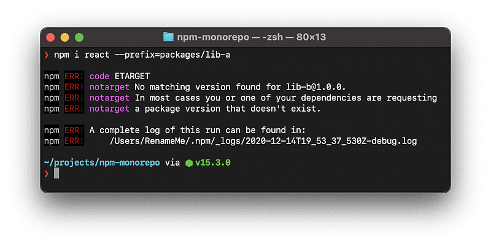Screen dimensions: 491x246
Task: Click the ETARGET error code
Action: click(x=134, y=77)
